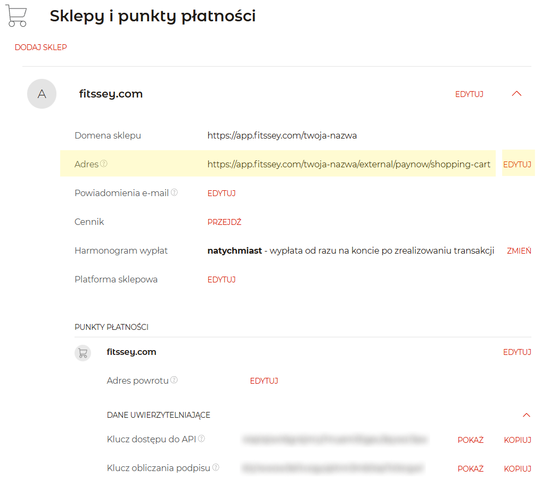Copy the signature calculation key
The height and width of the screenshot is (486, 550).
pyautogui.click(x=518, y=469)
